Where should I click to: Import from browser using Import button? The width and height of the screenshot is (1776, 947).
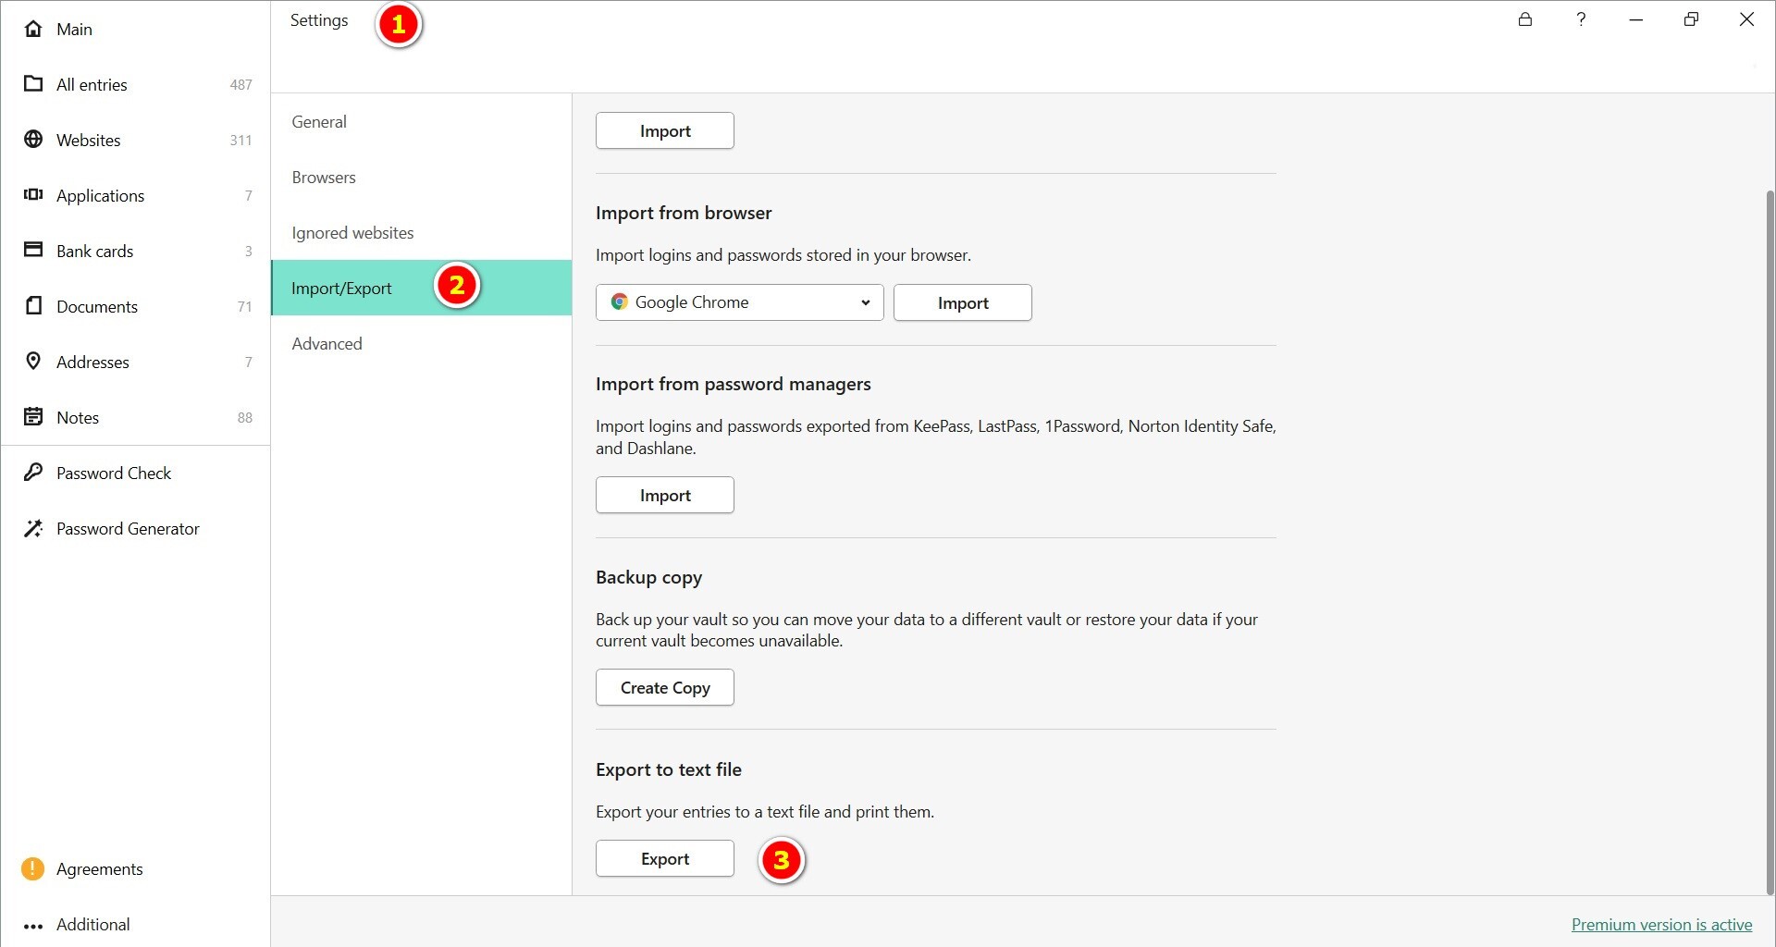tap(962, 303)
